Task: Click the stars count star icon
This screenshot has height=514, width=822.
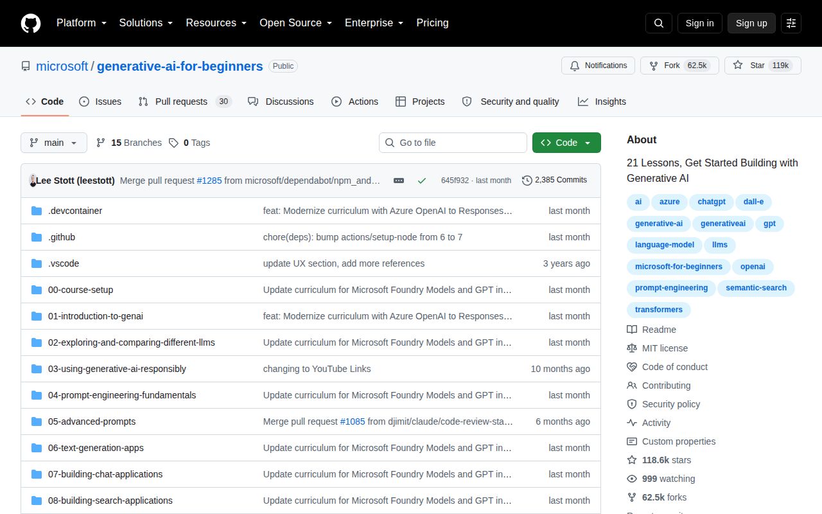Action: (x=632, y=460)
